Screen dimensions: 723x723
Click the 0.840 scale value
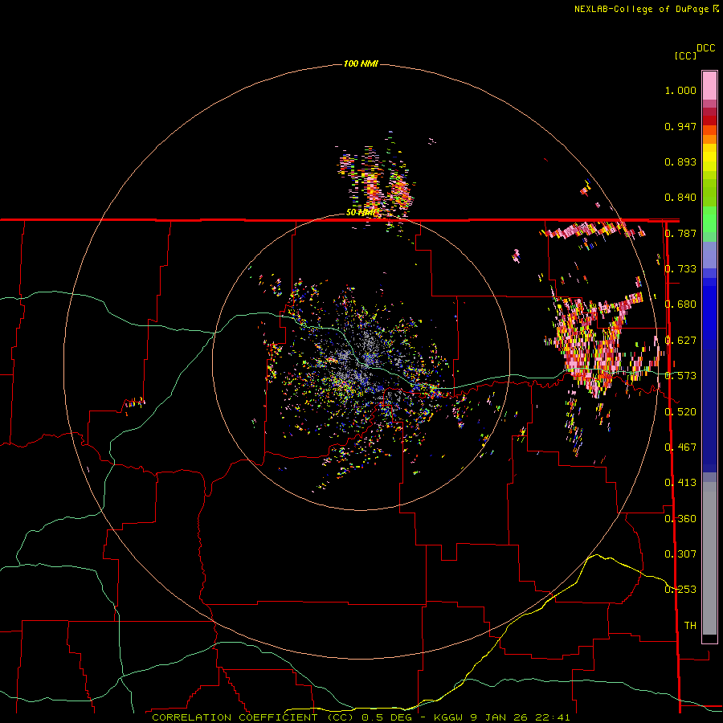point(680,198)
